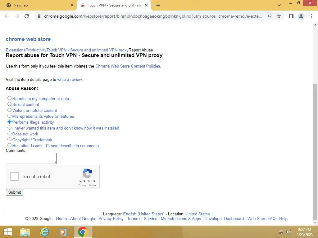Open the footer Help link
The width and height of the screenshot is (318, 238).
click(283, 218)
